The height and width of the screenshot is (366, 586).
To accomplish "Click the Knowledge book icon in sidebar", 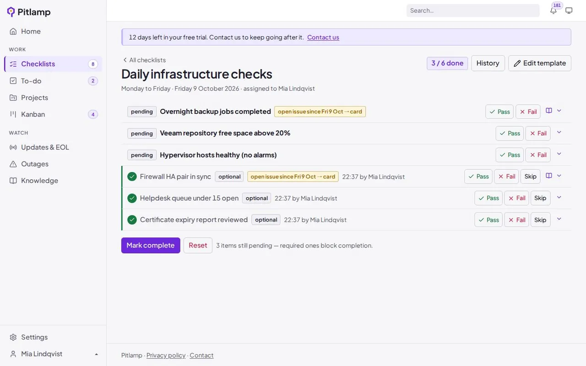I will coord(13,181).
